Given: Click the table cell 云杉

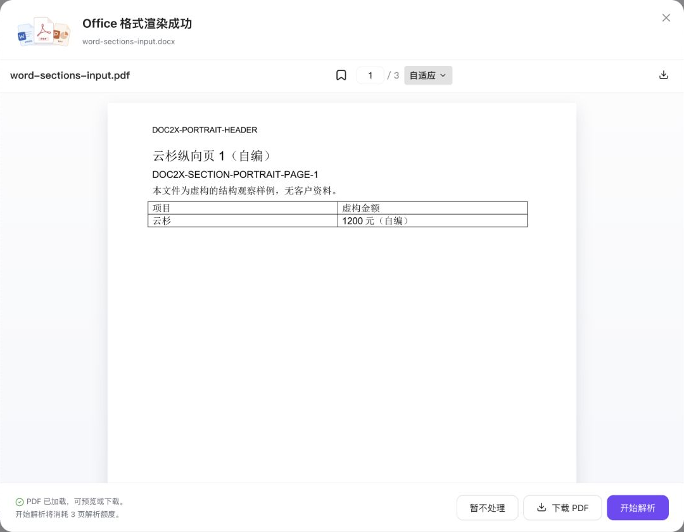Looking at the screenshot, I should pyautogui.click(x=243, y=220).
